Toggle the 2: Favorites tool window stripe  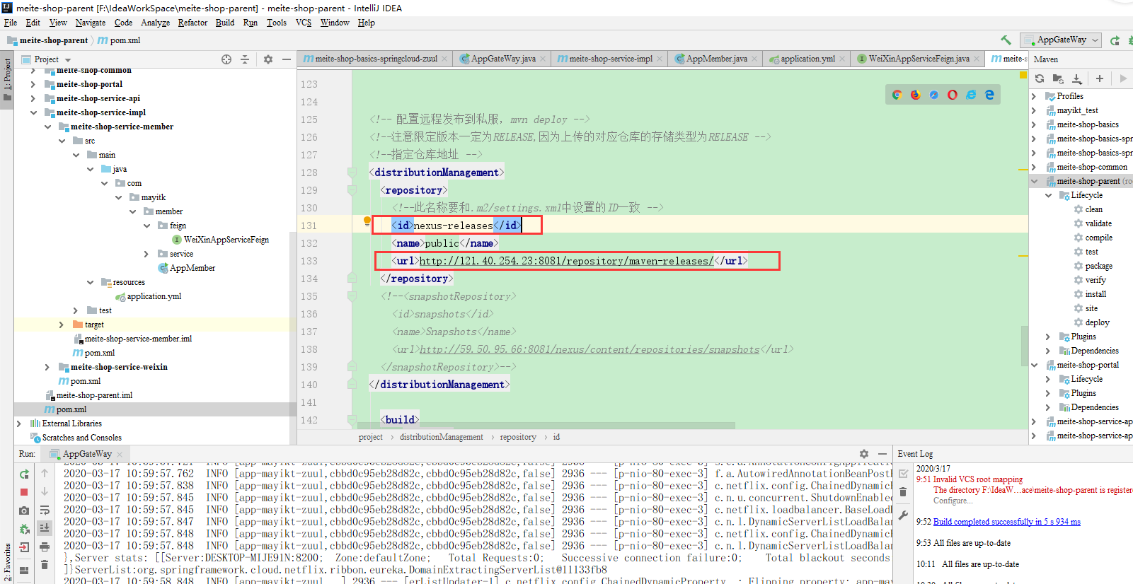7,562
